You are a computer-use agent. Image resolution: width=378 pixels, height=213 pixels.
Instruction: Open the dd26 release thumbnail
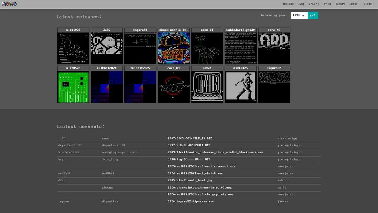(x=107, y=46)
